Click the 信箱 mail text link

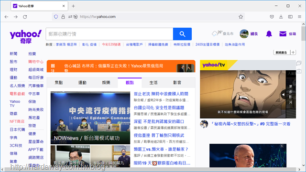click(292, 34)
